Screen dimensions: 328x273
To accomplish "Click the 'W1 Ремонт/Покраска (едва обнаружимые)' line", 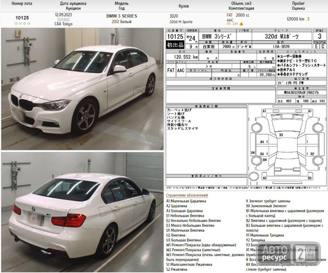I will tap(201, 245).
